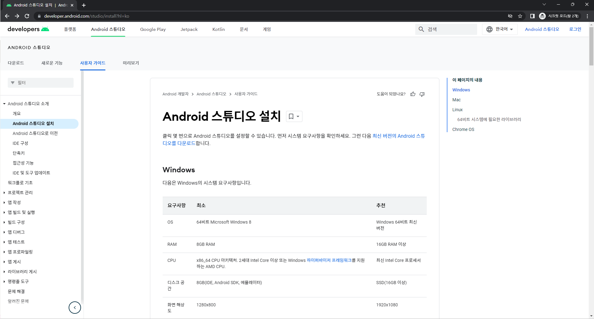The image size is (594, 319).
Task: Jump to Linux in page contents
Action: 457,110
